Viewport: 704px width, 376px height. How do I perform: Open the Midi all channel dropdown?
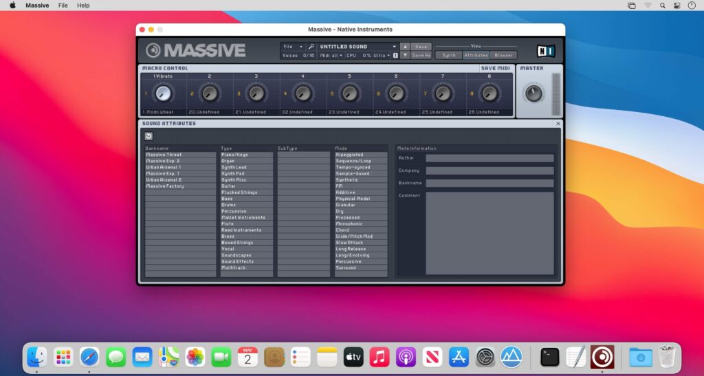tap(330, 55)
